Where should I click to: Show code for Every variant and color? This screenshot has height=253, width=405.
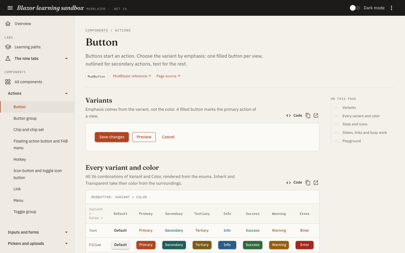point(294,183)
